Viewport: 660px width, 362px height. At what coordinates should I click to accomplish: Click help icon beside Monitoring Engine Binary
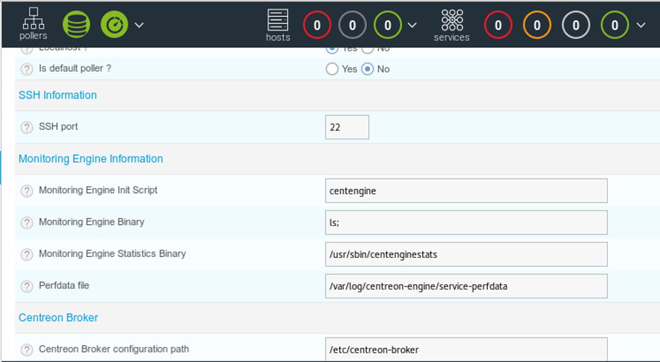[27, 223]
